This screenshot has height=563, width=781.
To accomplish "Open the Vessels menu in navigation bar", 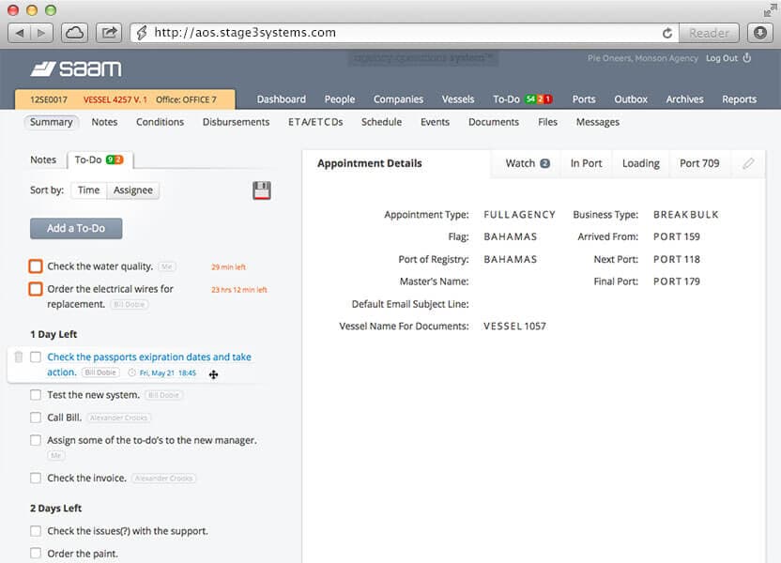I will point(458,99).
